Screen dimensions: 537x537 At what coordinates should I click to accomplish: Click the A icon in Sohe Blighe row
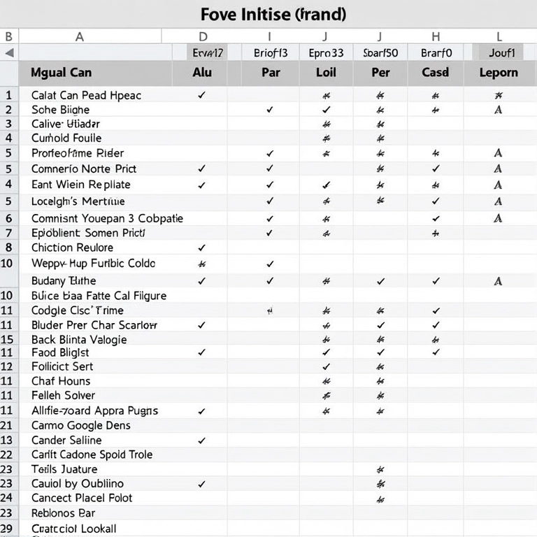498,110
